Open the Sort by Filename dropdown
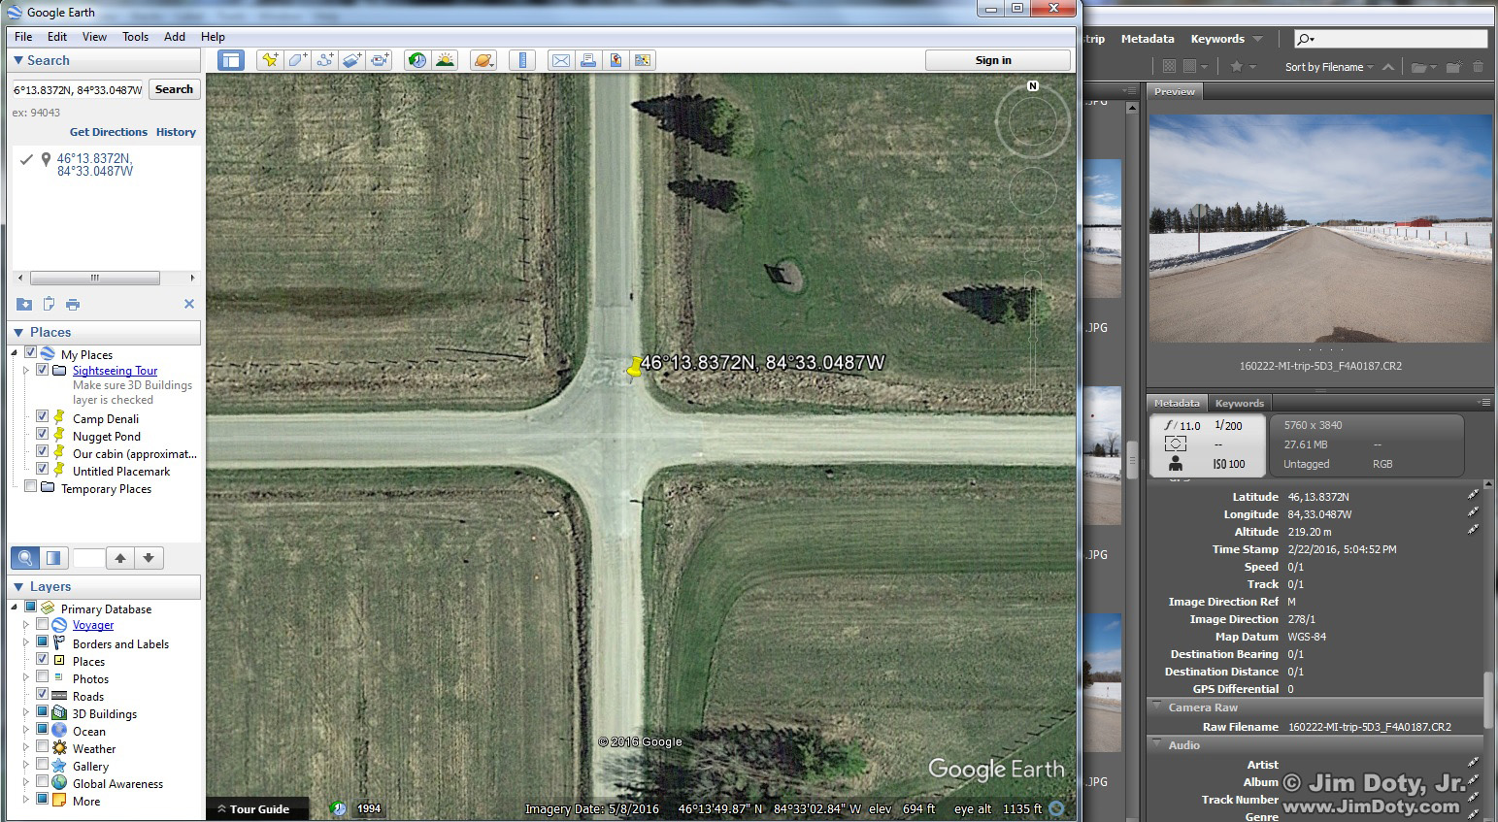 (1328, 67)
